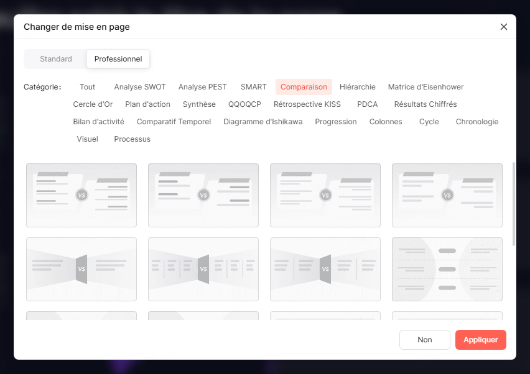530x374 pixels.
Task: Choose the QQOQCP category
Action: pos(244,104)
